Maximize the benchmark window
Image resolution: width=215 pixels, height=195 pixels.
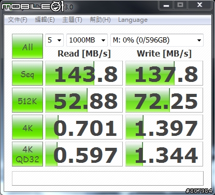click(x=180, y=5)
